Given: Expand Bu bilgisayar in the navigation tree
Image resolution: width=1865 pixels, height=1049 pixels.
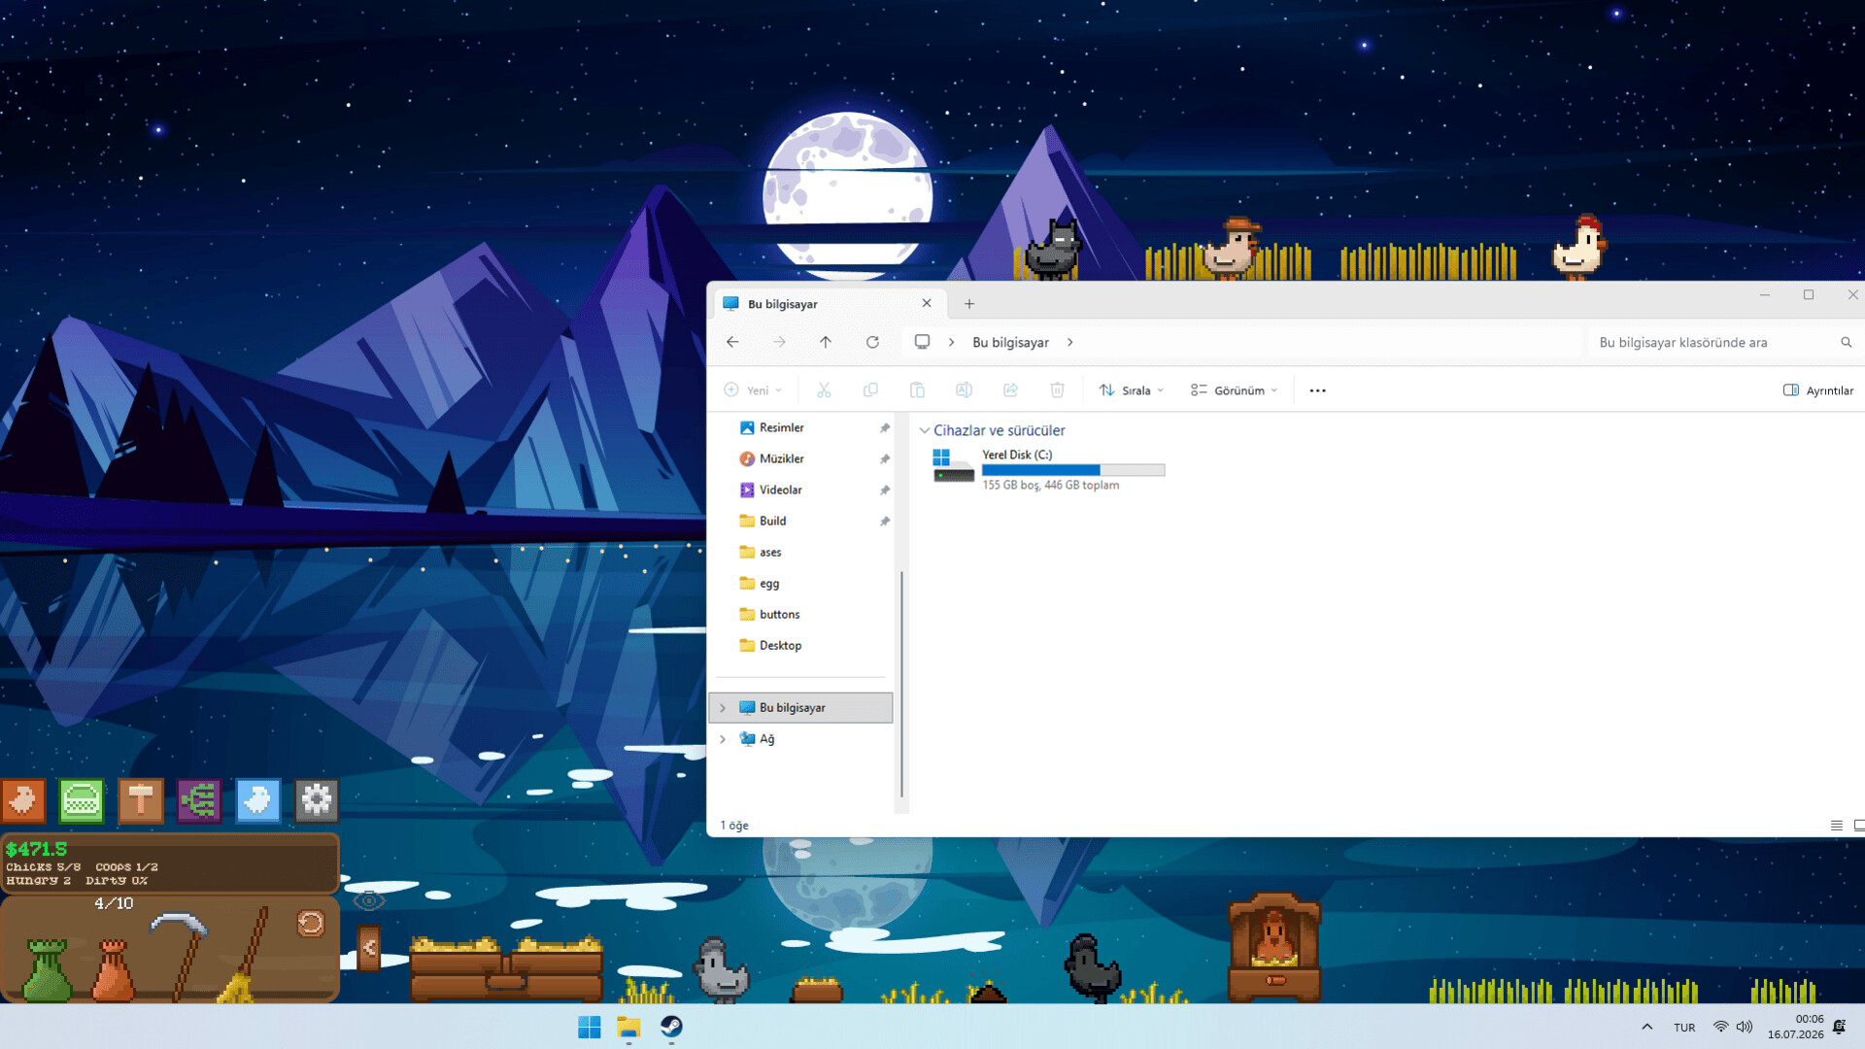Looking at the screenshot, I should (x=723, y=708).
